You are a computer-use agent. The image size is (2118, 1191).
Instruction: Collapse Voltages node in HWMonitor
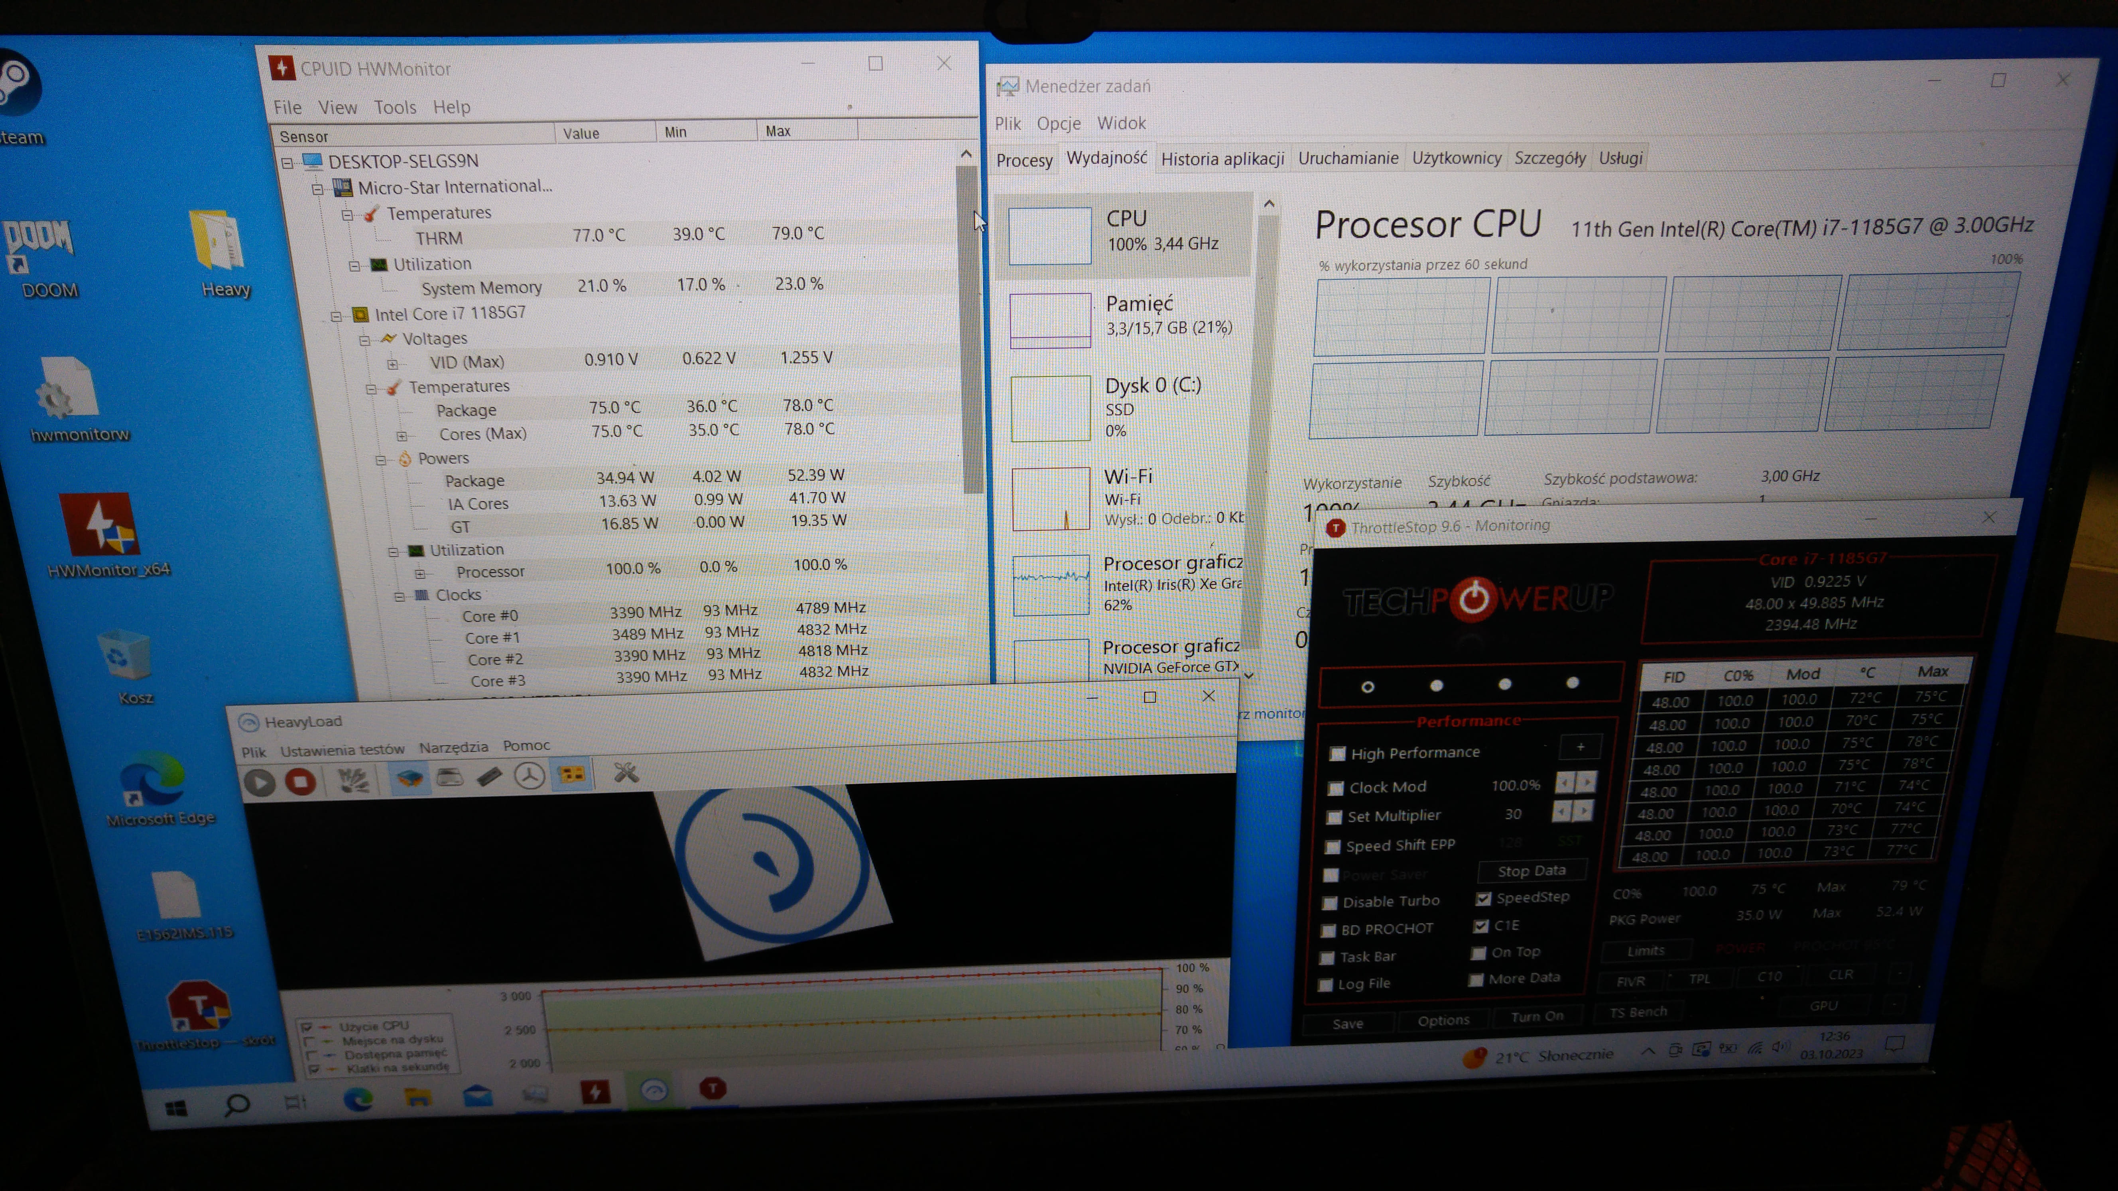[364, 340]
